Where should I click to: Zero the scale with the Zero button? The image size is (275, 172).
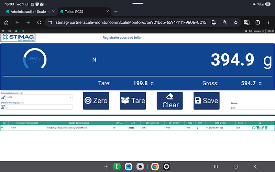[96, 101]
